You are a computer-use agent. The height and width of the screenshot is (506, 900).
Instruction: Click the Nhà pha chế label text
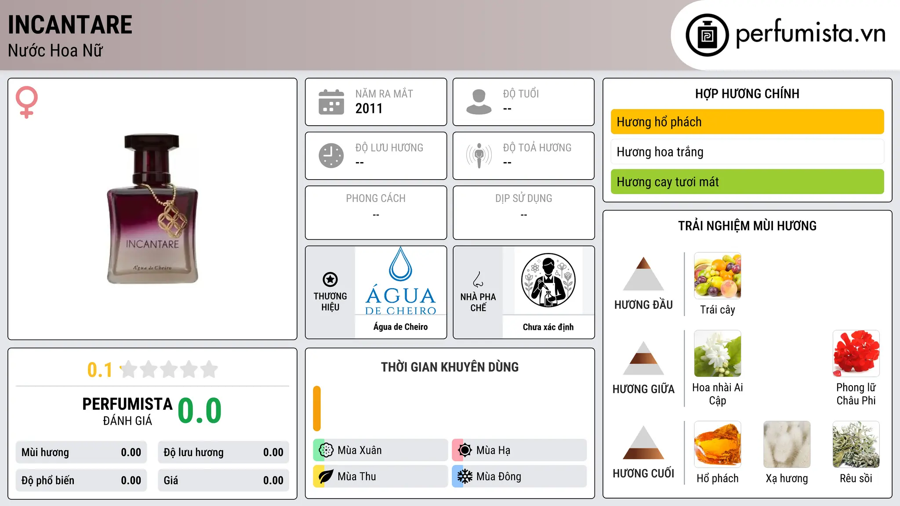[478, 302]
